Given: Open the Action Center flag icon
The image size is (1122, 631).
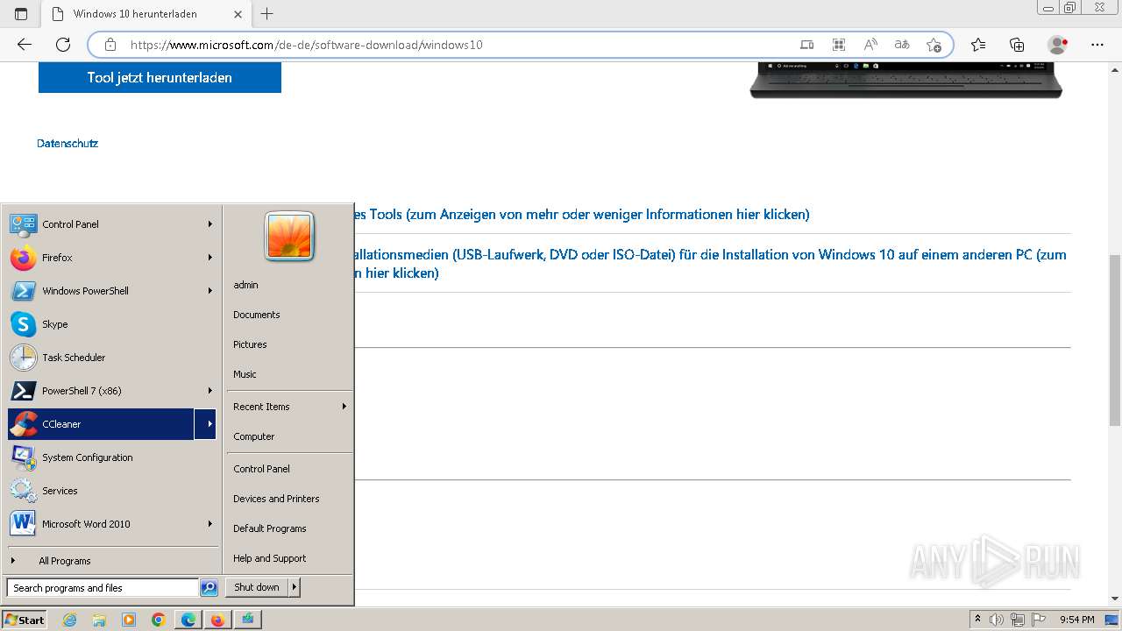Looking at the screenshot, I should tap(1039, 620).
